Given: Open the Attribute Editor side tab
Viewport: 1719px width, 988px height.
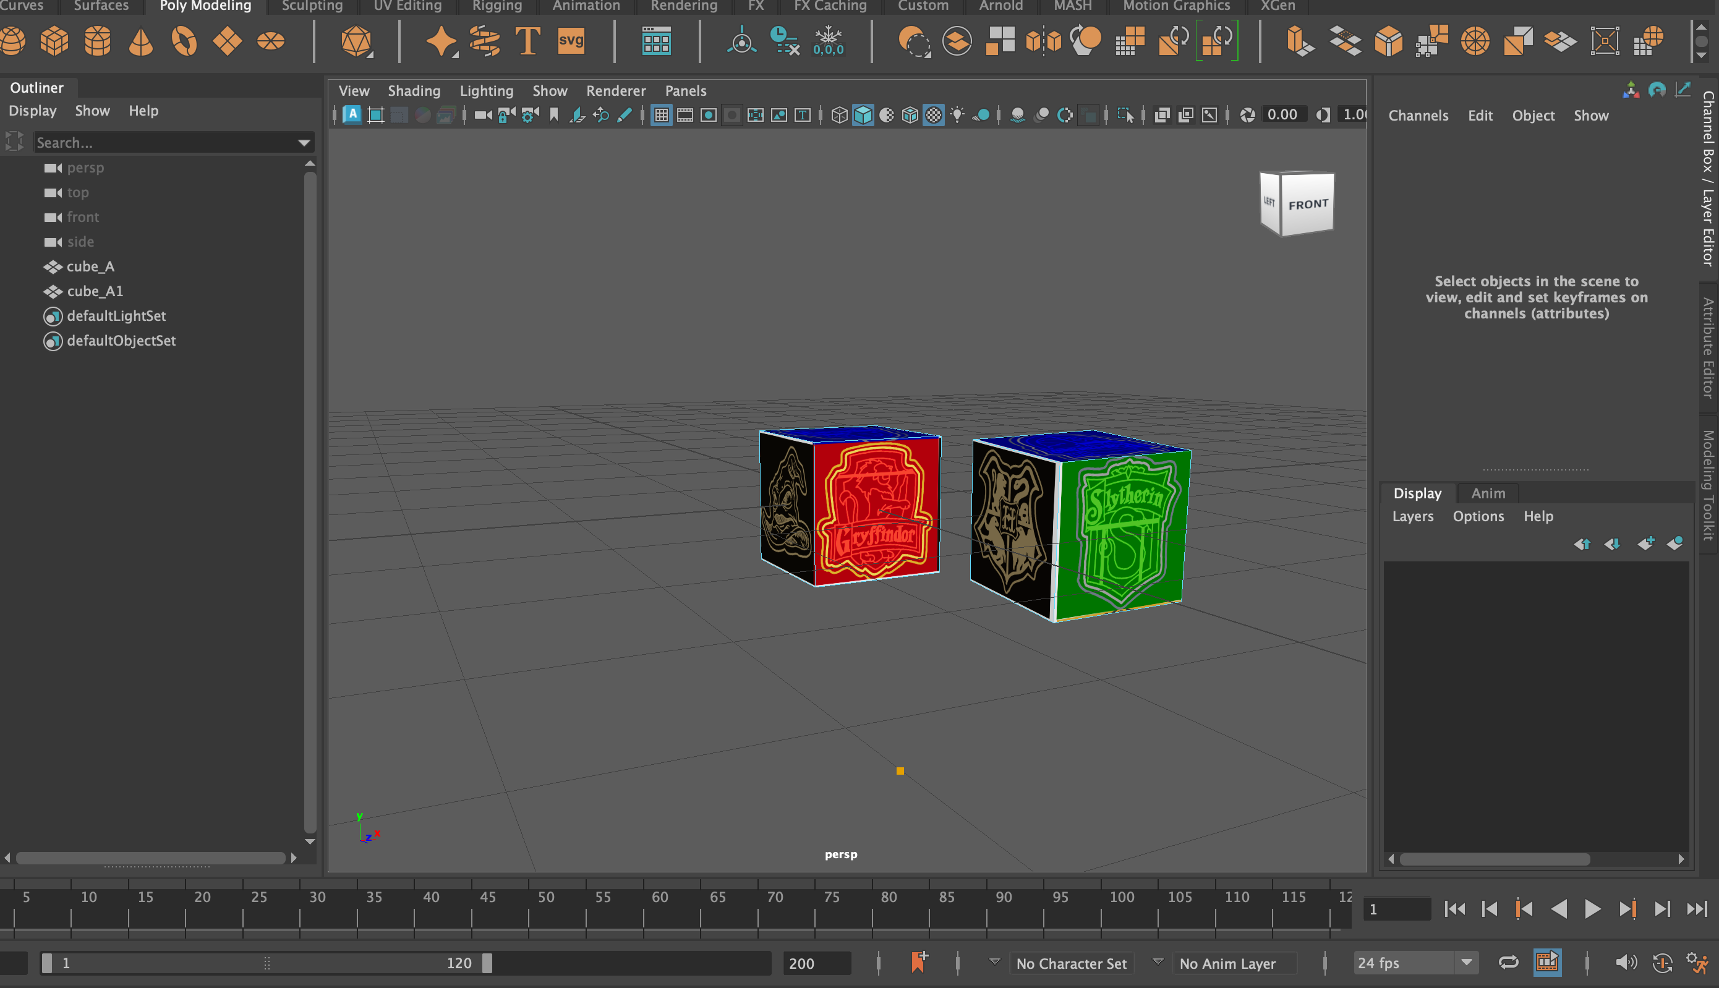Looking at the screenshot, I should click(x=1708, y=347).
